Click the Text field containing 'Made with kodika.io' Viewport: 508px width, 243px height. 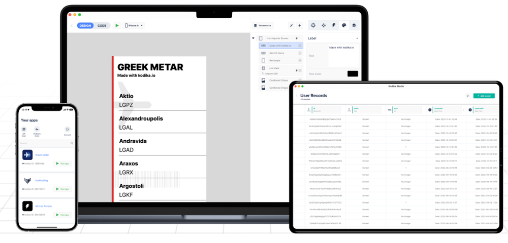point(344,56)
